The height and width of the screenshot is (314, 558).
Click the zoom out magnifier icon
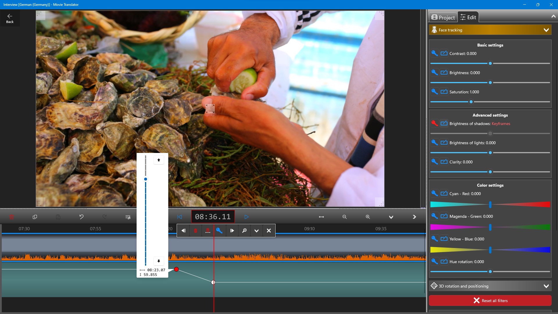pos(345,217)
